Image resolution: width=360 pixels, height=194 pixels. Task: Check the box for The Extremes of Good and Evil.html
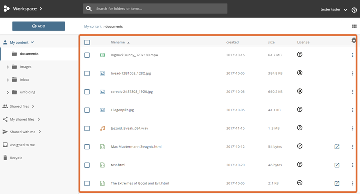coord(87,183)
